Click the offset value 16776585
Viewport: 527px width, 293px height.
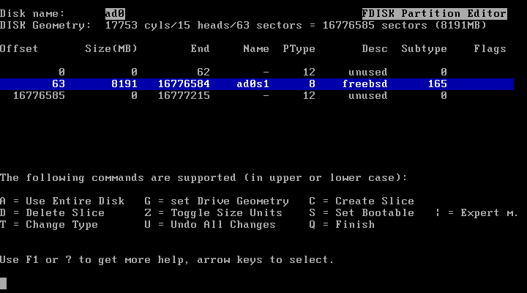(x=39, y=95)
